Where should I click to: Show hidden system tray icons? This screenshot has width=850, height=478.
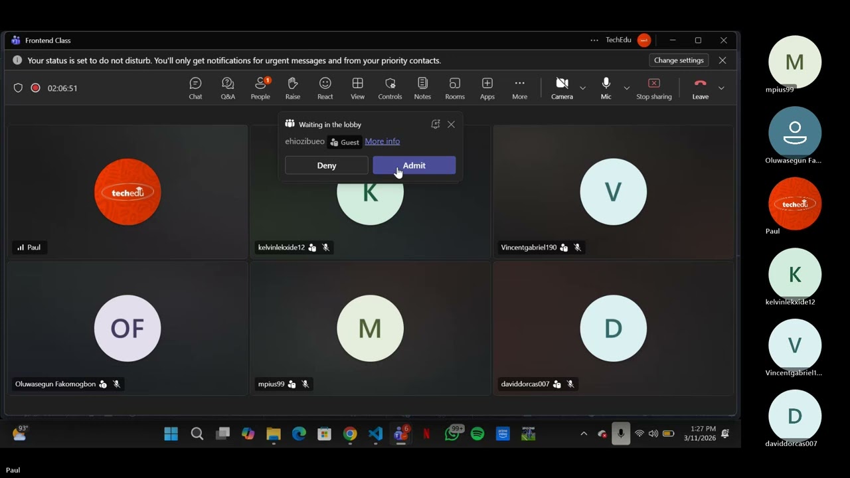[584, 434]
